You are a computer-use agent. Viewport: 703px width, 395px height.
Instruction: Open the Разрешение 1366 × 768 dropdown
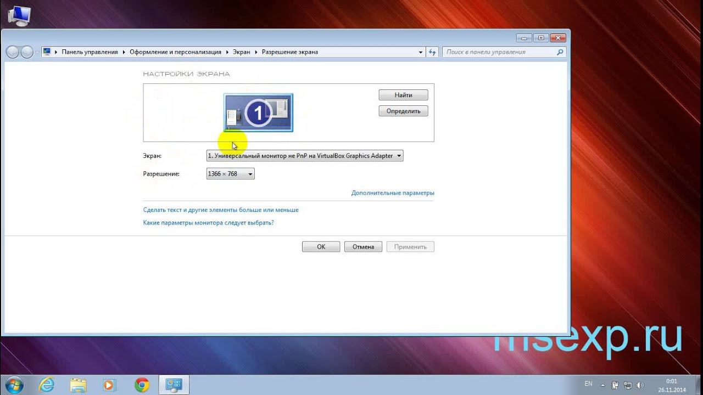[x=230, y=174]
